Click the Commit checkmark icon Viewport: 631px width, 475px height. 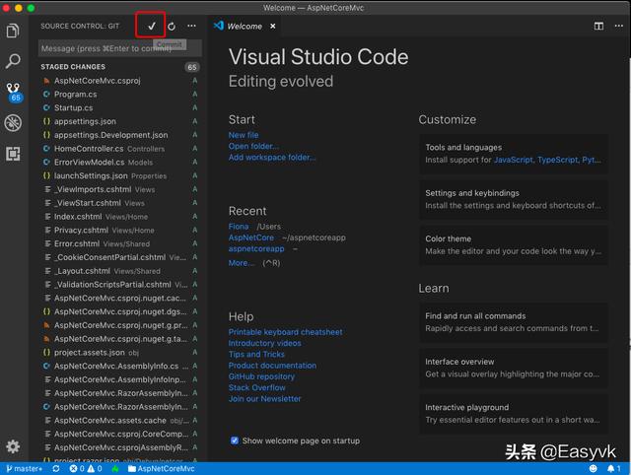point(151,27)
